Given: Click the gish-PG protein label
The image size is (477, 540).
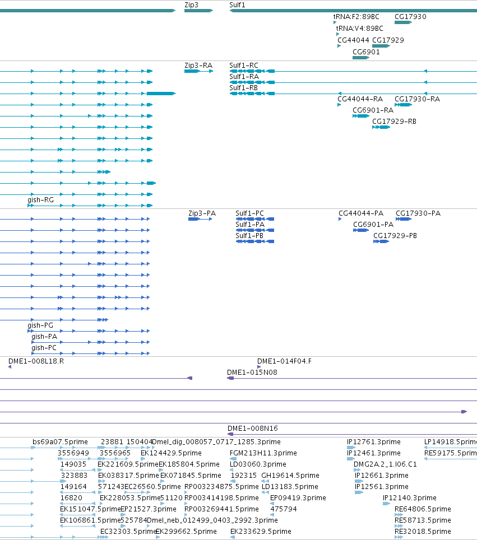Looking at the screenshot, I should click(x=40, y=325).
